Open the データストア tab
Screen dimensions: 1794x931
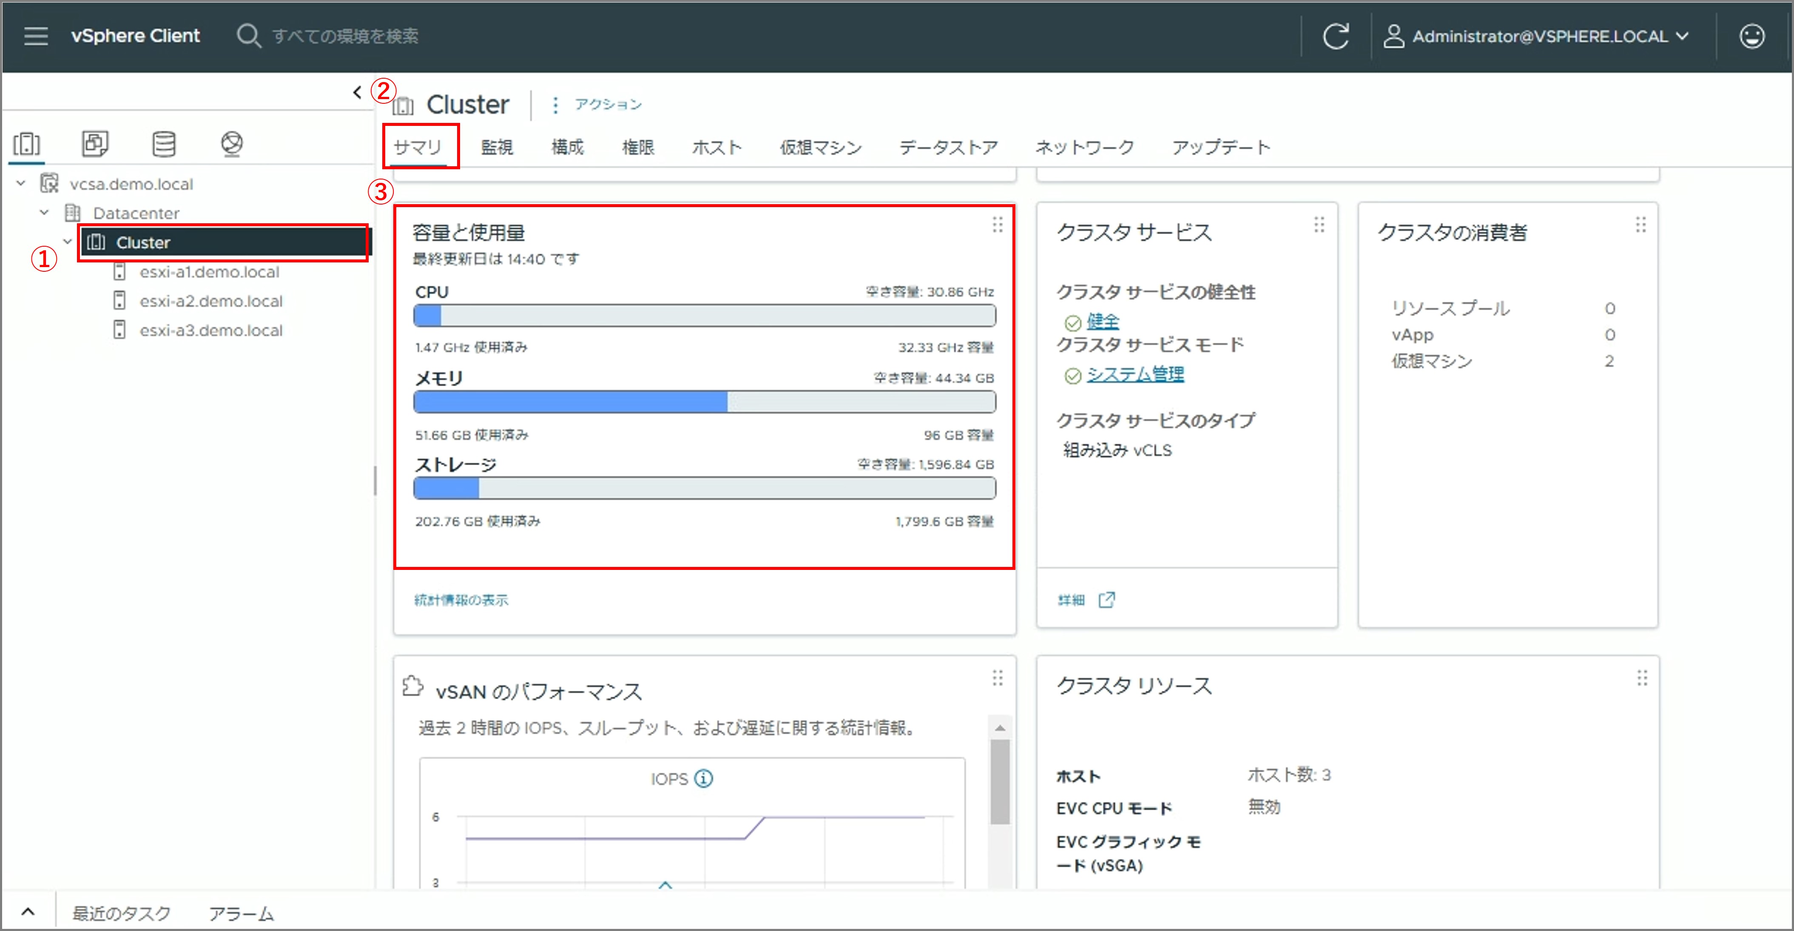tap(949, 147)
